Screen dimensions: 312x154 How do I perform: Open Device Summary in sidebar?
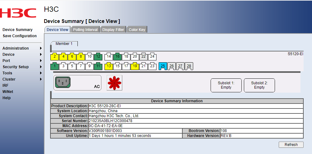(17, 30)
